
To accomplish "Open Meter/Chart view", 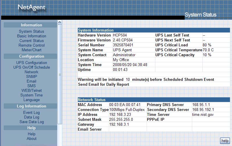I will 32,50.
